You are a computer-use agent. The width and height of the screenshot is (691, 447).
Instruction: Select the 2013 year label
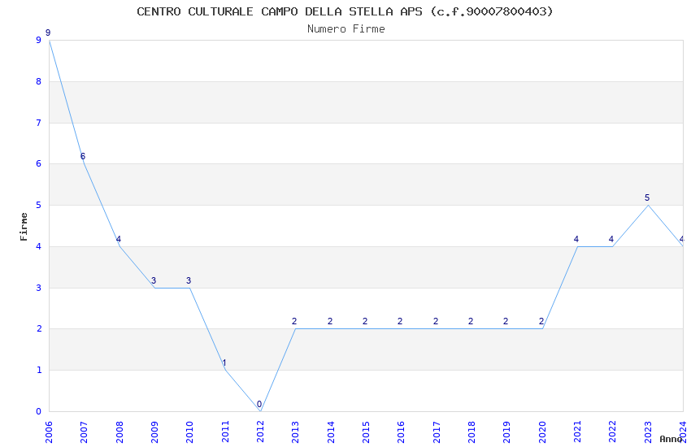(x=295, y=432)
